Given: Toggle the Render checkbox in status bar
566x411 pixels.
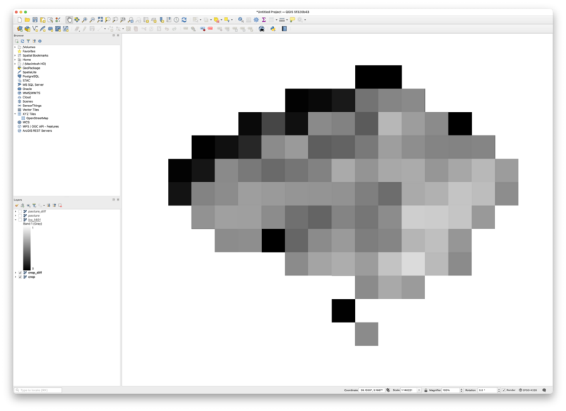Looking at the screenshot, I should coord(504,390).
